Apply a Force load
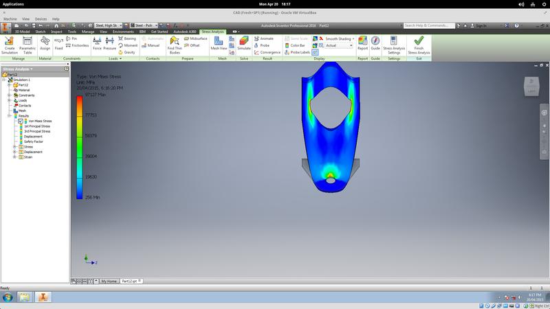 (x=97, y=43)
